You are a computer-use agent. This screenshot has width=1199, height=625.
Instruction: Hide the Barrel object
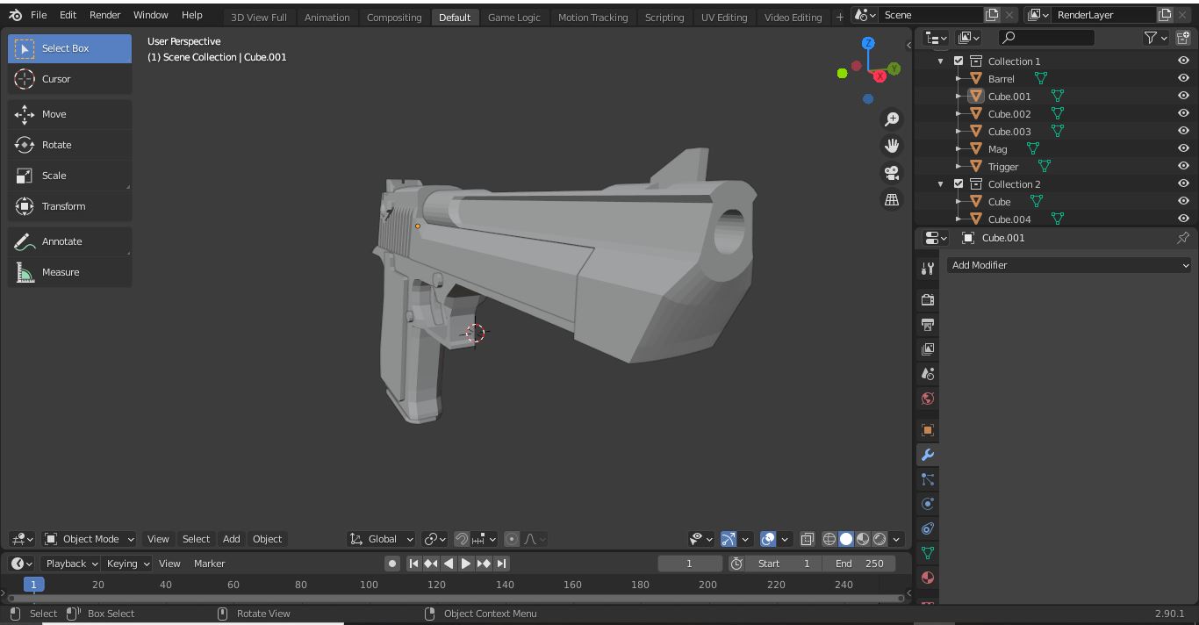(x=1183, y=78)
